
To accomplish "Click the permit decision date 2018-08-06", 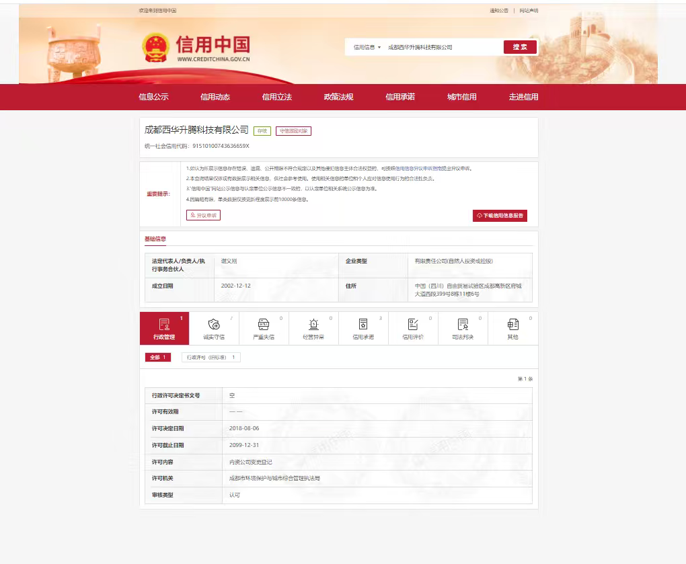I will pyautogui.click(x=244, y=428).
